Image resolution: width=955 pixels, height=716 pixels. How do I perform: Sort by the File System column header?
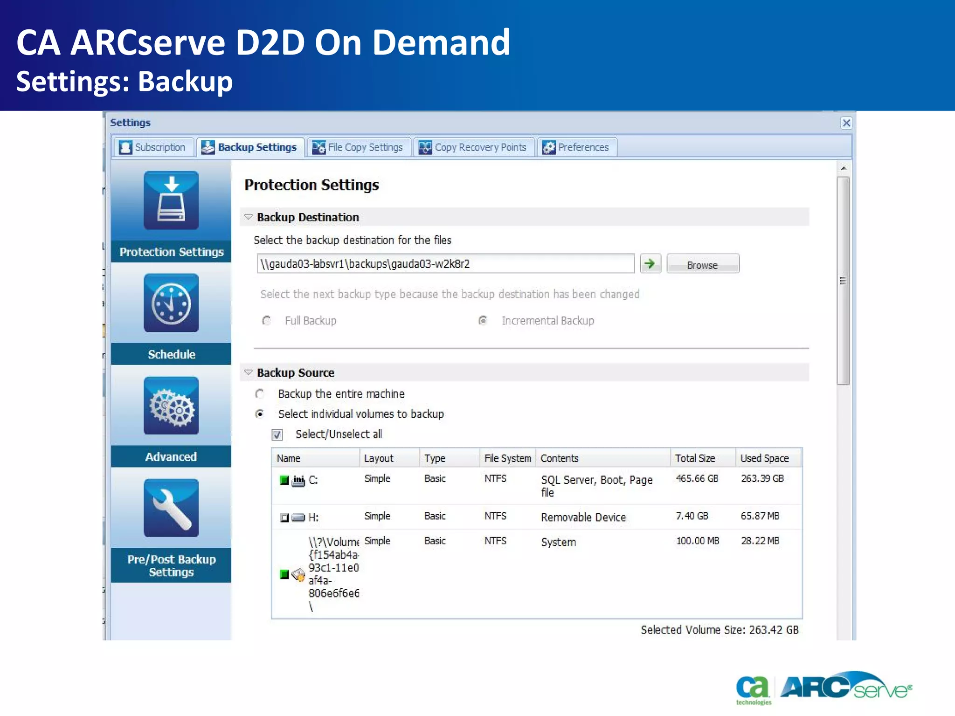coord(508,458)
